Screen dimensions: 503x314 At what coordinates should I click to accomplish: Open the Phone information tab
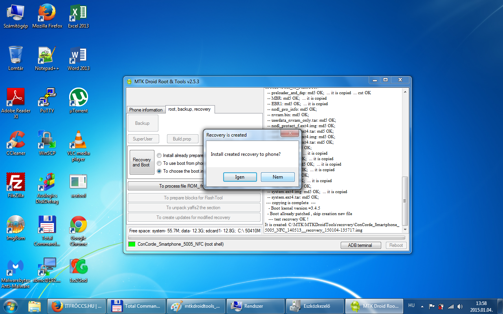pyautogui.click(x=146, y=110)
